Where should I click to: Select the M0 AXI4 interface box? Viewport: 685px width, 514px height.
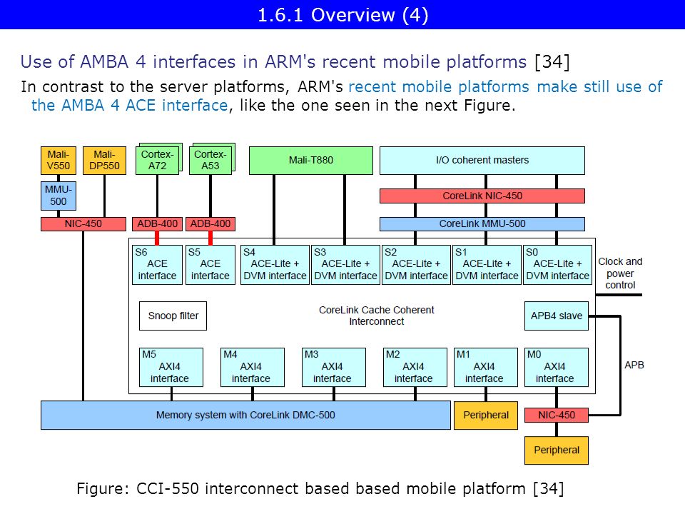557,367
